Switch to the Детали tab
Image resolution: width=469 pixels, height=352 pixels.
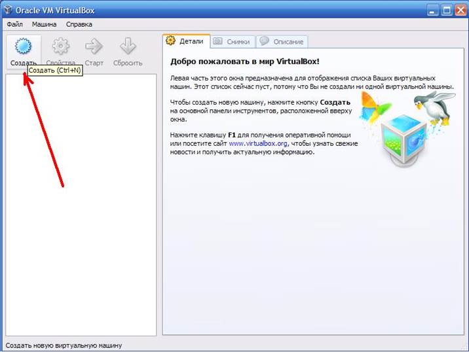tap(187, 41)
